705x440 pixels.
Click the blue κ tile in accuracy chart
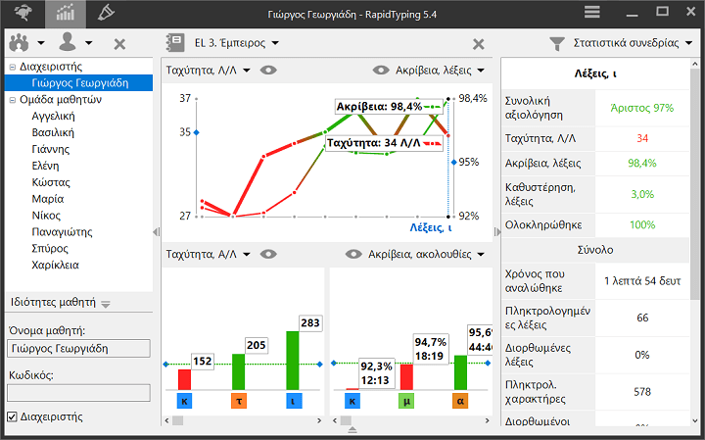(352, 401)
